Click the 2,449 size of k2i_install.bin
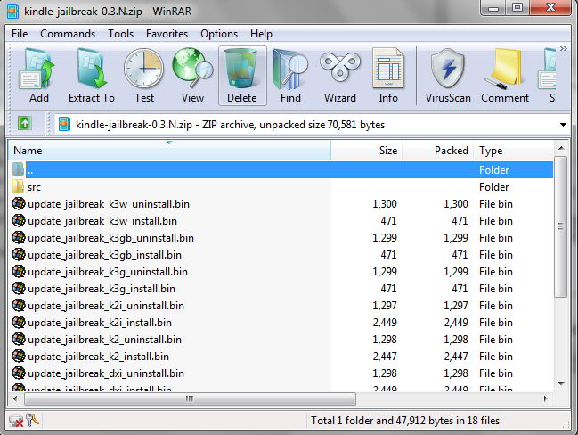The height and width of the screenshot is (435, 578). click(385, 323)
